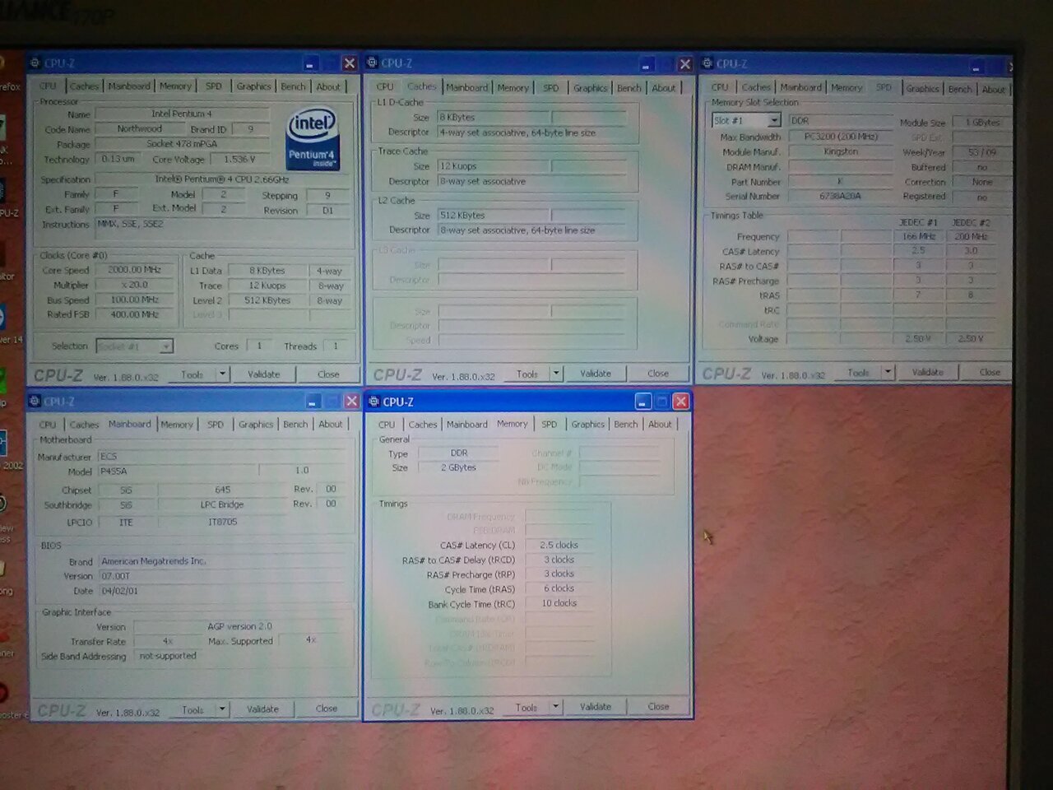Click the rated FSB value '400.00 MHz'

coord(136,314)
